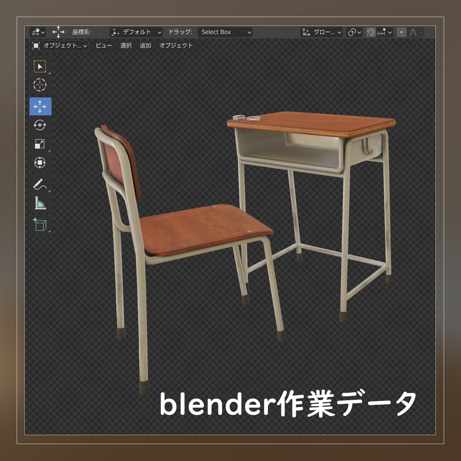Select the Box Select tool in the toolbar
The image size is (461, 461).
[41, 66]
